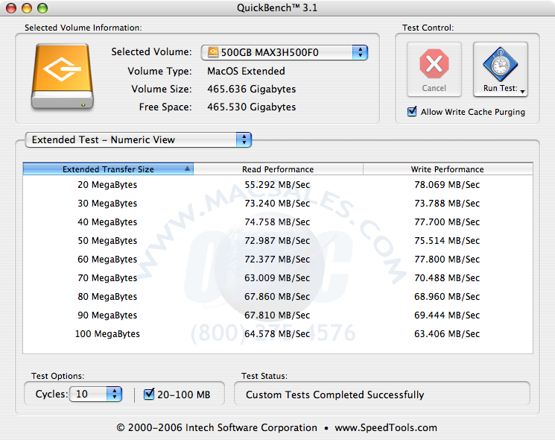Viewport: 555px width, 440px height.
Task: Select the 50 MegaBytes row
Action: pyautogui.click(x=278, y=241)
